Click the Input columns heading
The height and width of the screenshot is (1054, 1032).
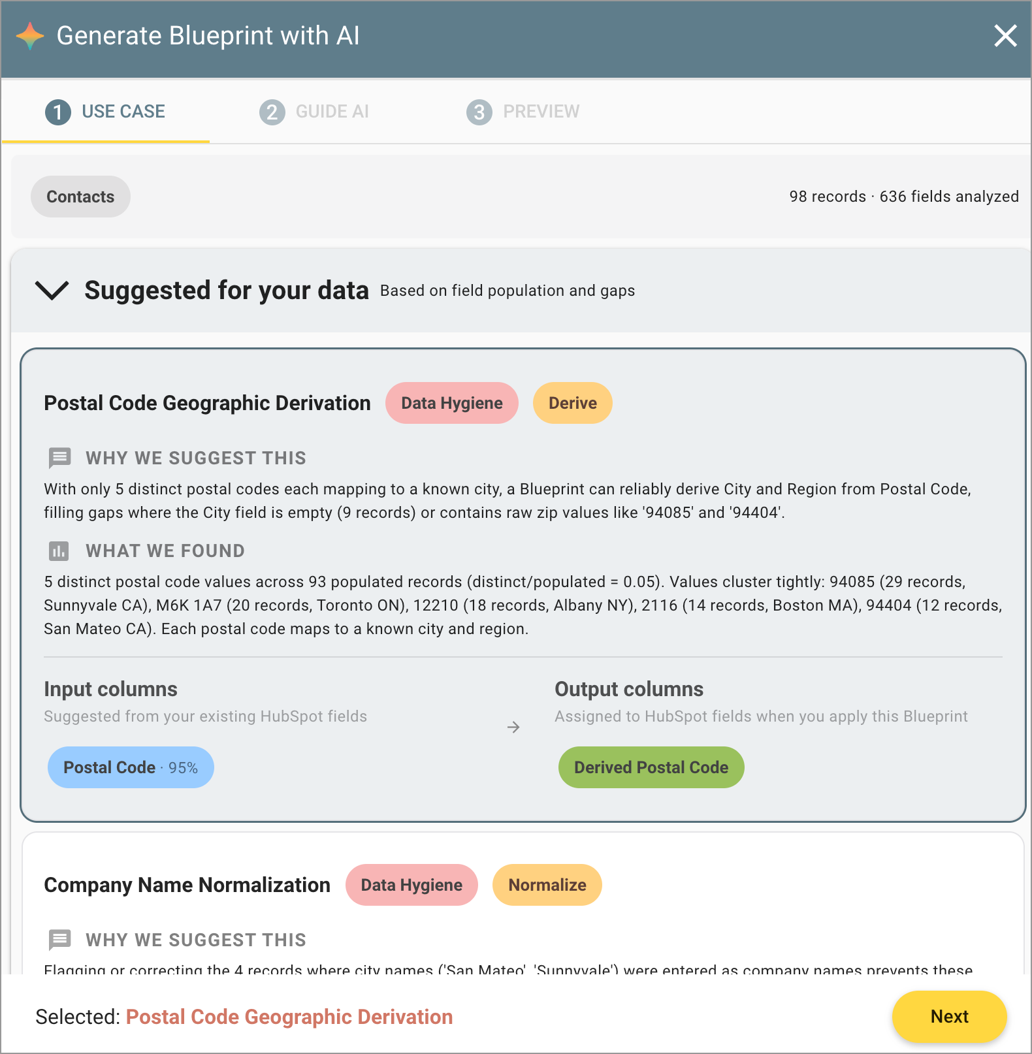pyautogui.click(x=110, y=689)
